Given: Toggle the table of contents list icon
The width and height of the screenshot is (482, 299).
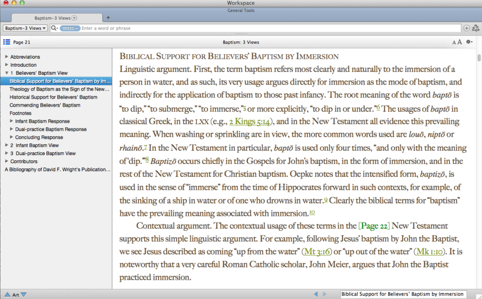Looking at the screenshot, I should pos(7,42).
